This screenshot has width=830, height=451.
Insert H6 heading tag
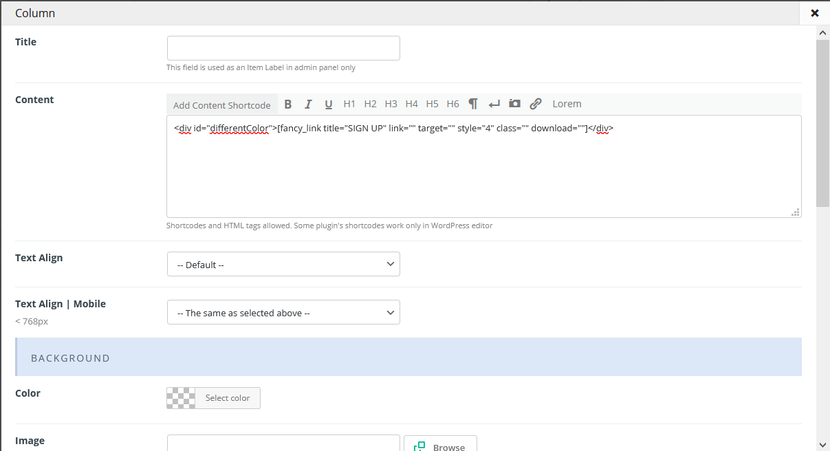(452, 104)
